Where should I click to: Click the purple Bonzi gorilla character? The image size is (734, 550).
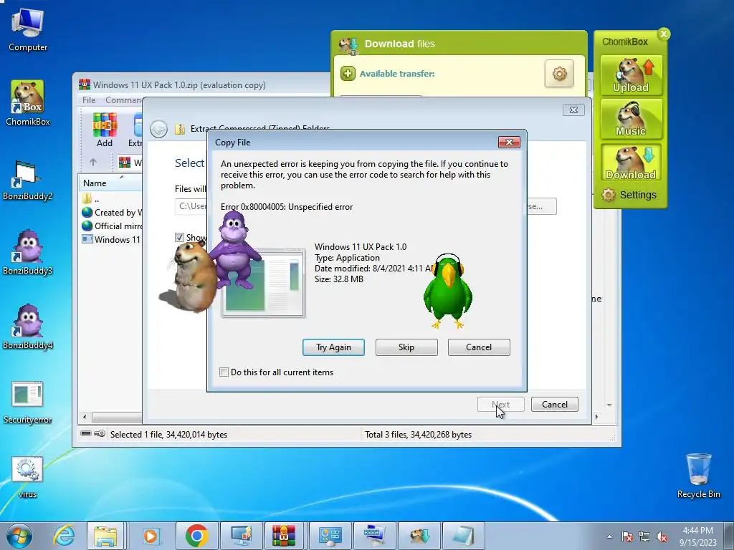tap(234, 250)
